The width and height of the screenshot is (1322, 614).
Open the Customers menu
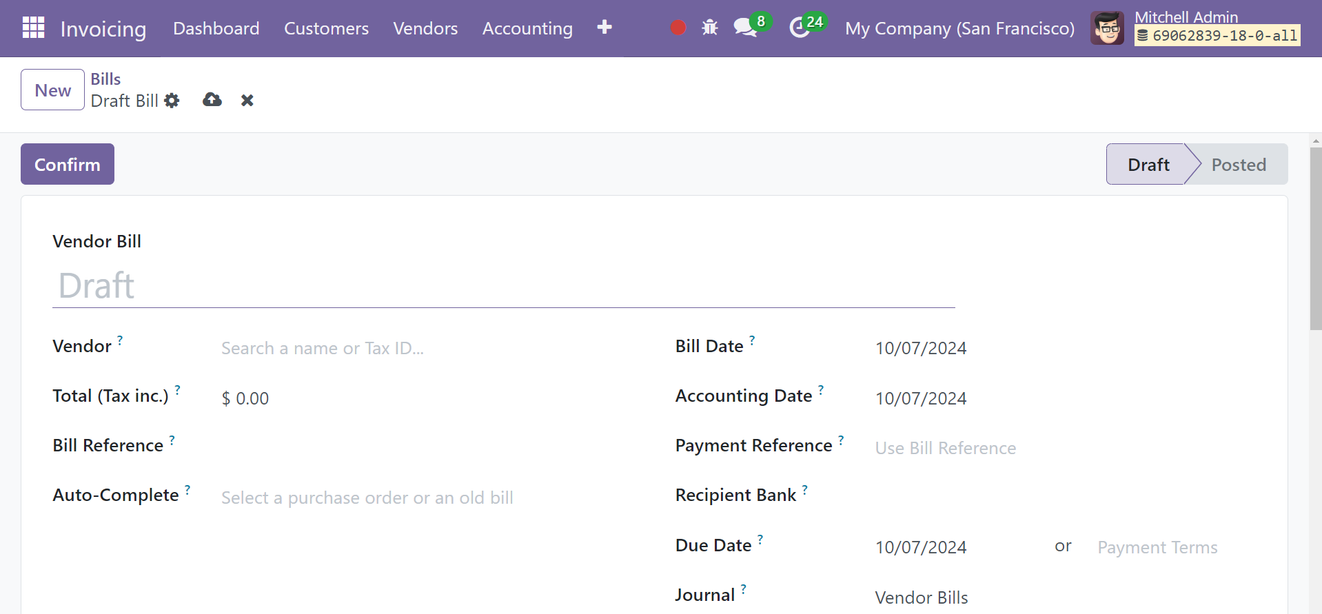click(327, 28)
